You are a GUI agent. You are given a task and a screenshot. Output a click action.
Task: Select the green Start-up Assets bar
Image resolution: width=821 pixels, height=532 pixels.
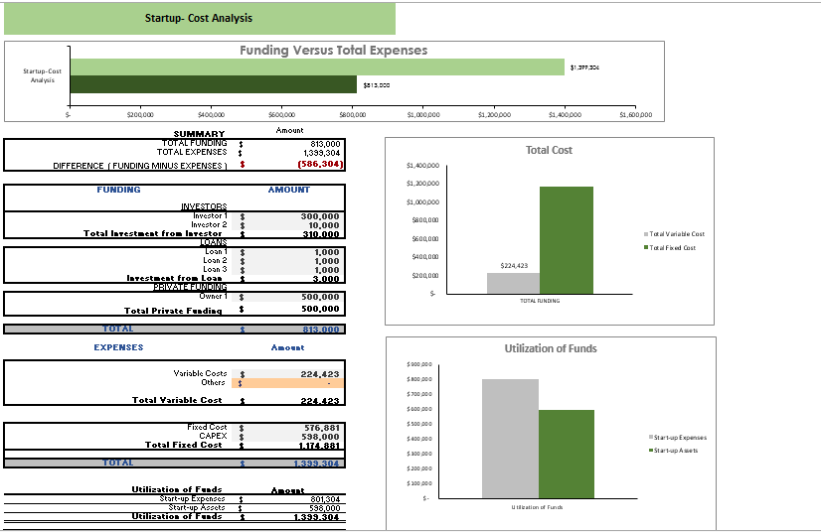click(x=567, y=454)
